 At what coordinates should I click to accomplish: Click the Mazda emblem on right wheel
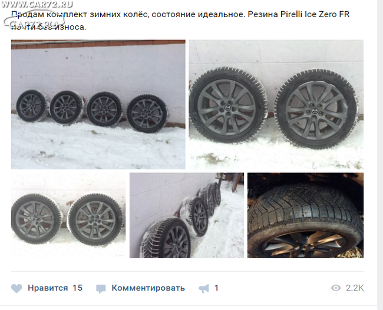pos(315,111)
